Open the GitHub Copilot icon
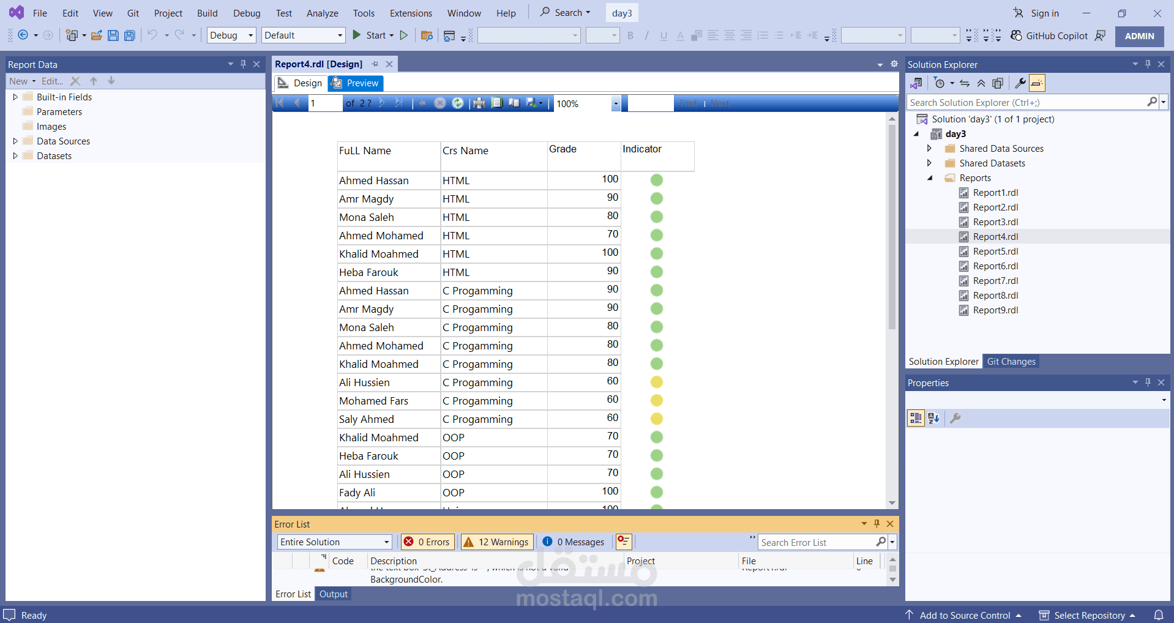 1017,35
